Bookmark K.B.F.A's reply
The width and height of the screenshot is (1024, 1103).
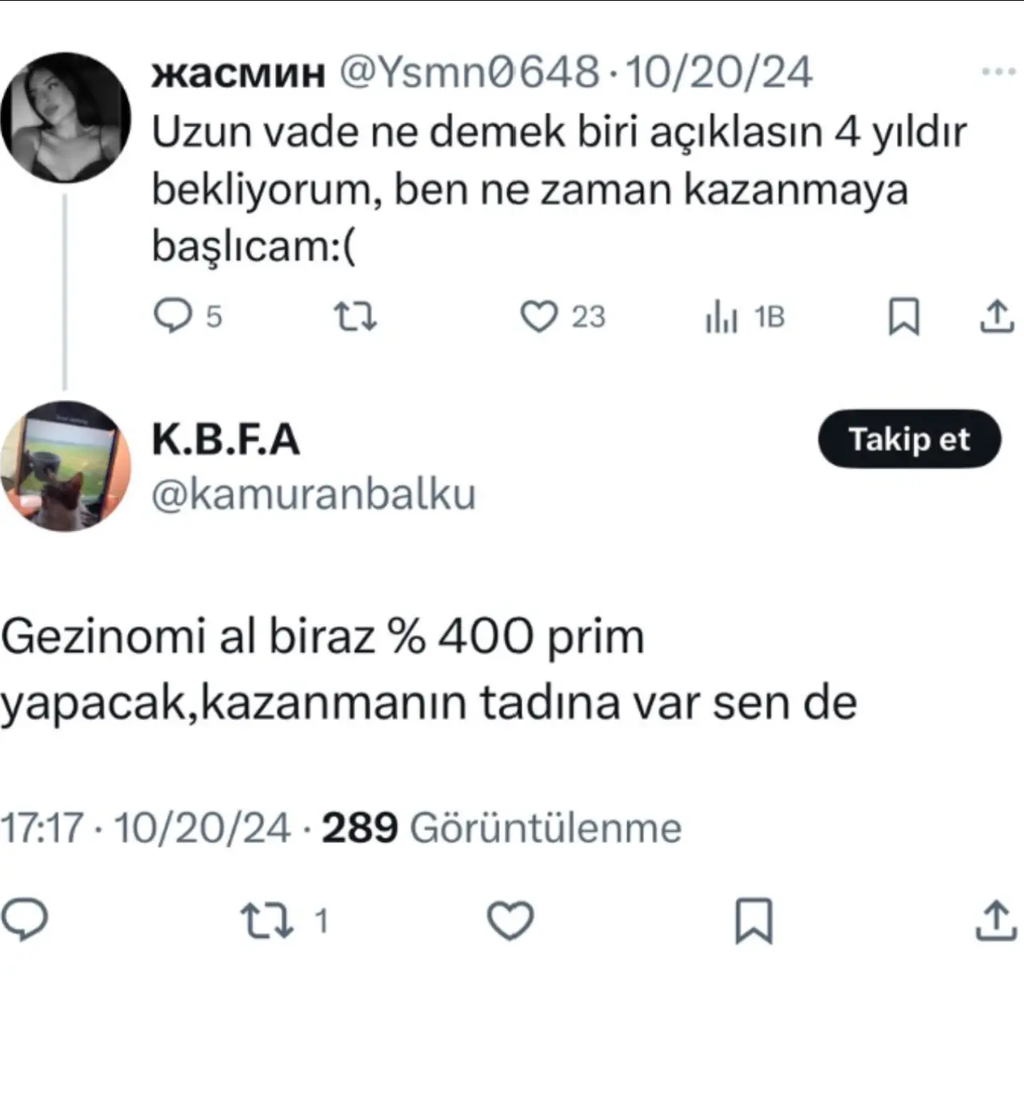[x=754, y=921]
